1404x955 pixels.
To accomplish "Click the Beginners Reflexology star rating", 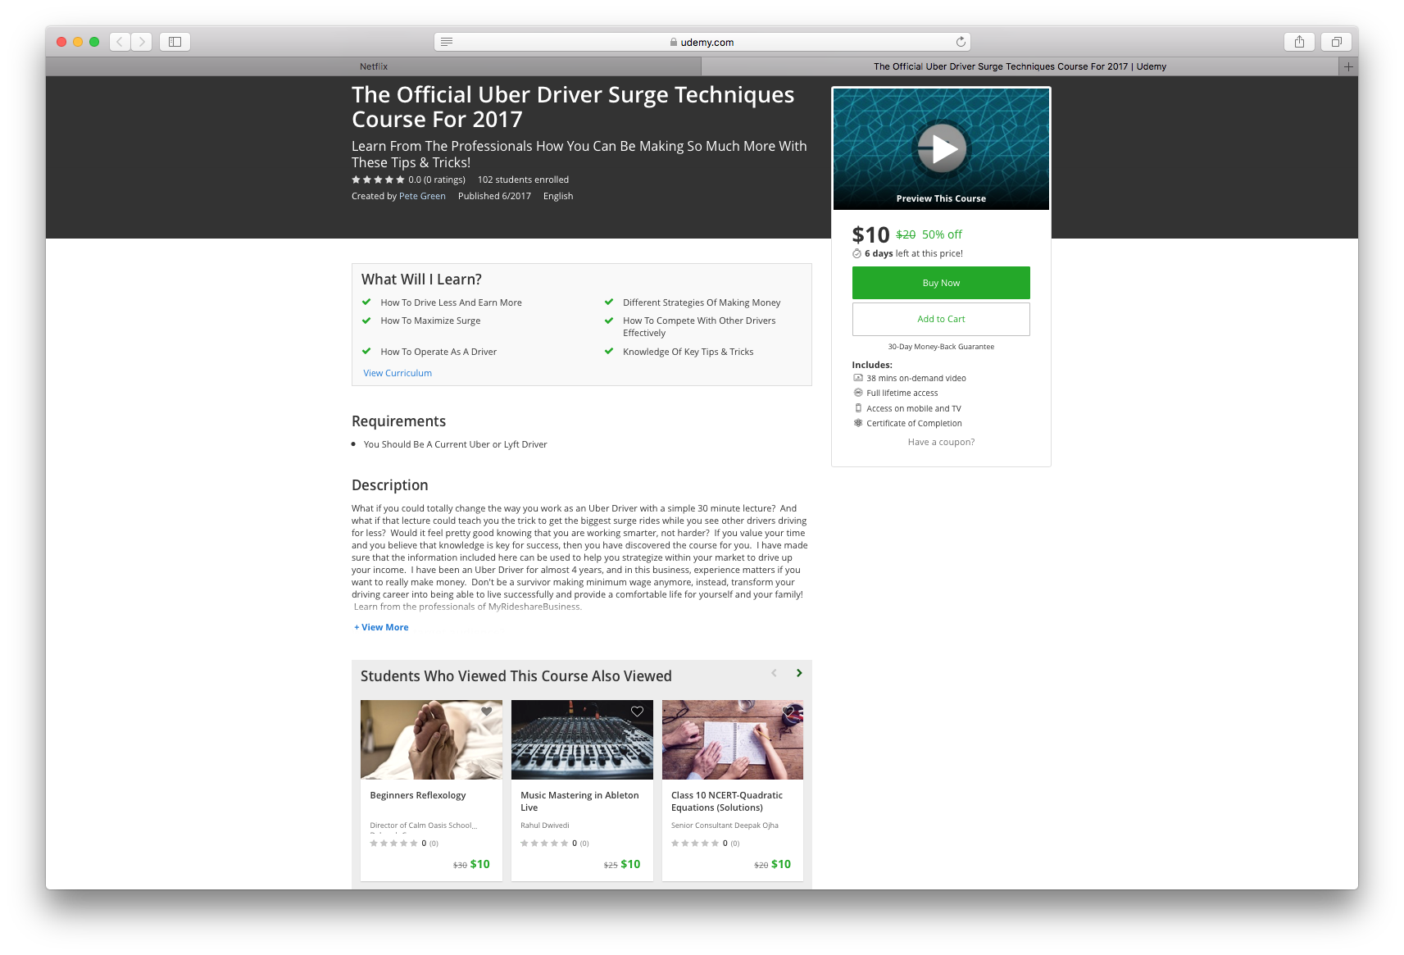I will pos(393,843).
